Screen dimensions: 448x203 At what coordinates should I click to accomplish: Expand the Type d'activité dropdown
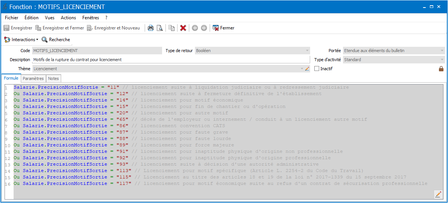(x=442, y=60)
